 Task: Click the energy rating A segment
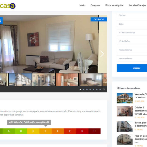click(x=9, y=131)
